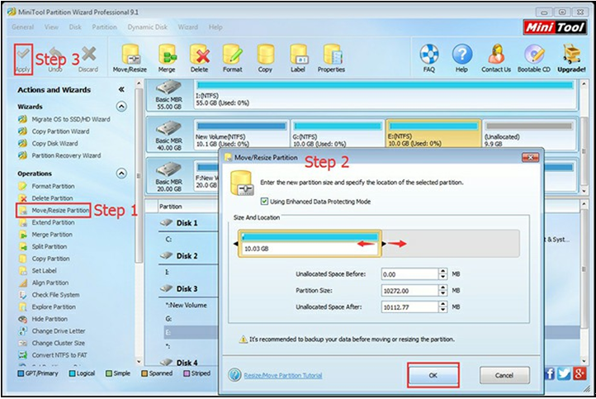Select G:(NTFS) partition in disk map
Viewport: 596px width, 399px height.
point(338,133)
